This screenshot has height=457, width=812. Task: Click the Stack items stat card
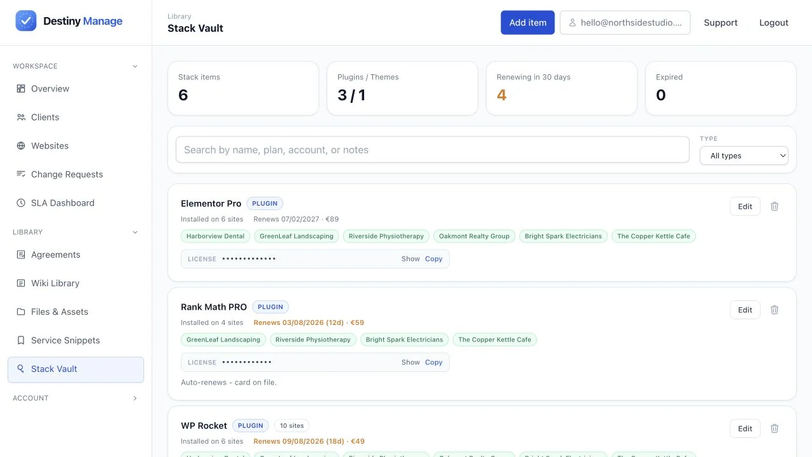point(243,88)
